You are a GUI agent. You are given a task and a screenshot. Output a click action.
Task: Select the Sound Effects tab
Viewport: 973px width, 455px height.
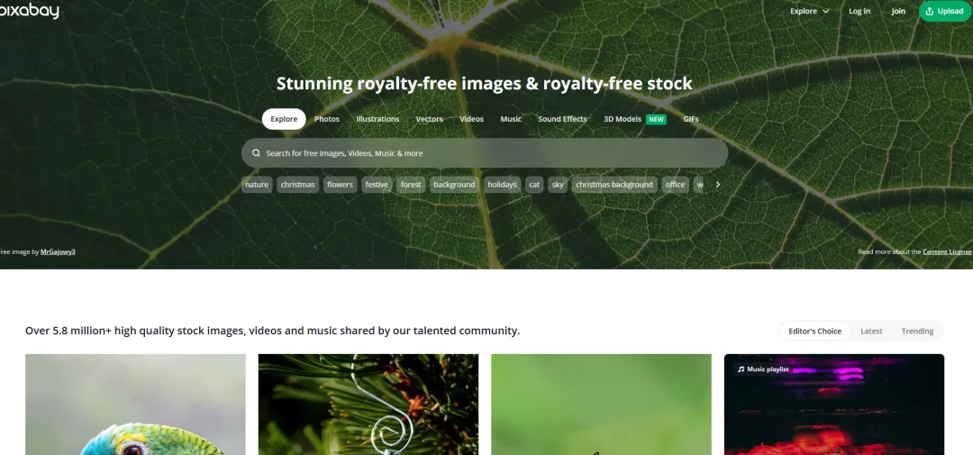tap(562, 119)
